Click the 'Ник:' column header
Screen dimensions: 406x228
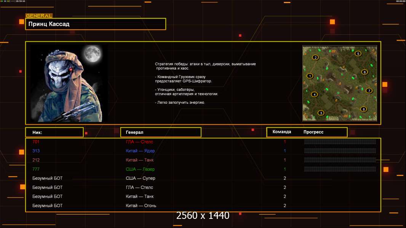click(x=54, y=132)
